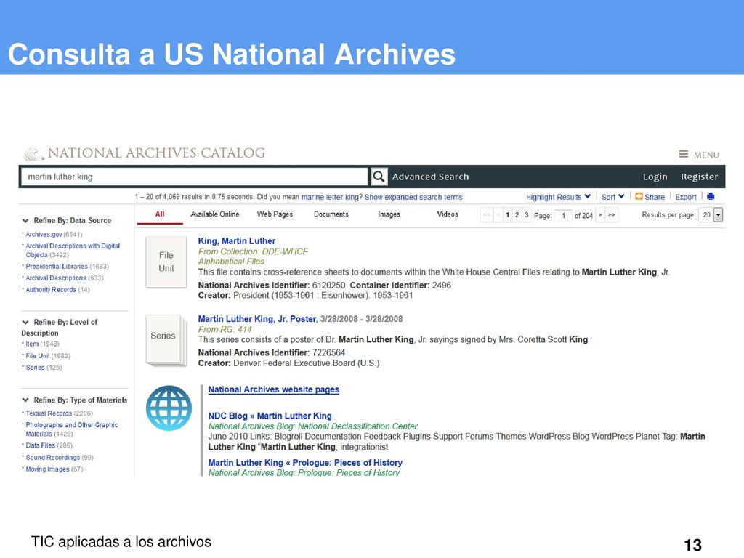Click 'From RG: 414' text
This screenshot has width=744, height=558.
click(x=225, y=329)
